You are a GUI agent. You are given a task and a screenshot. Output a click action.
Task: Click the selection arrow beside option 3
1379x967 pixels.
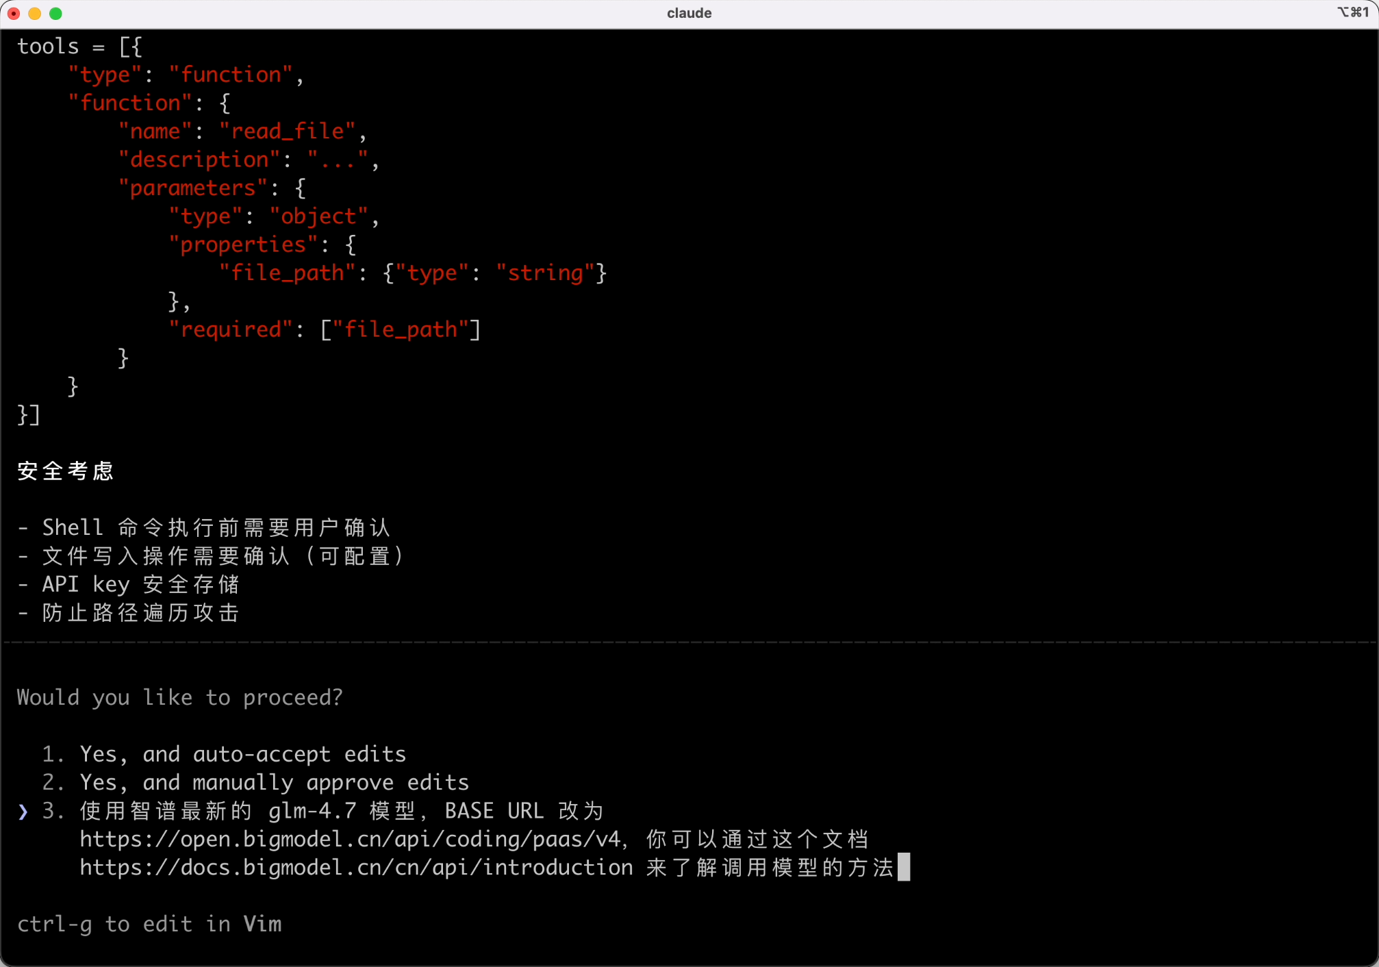pos(23,812)
